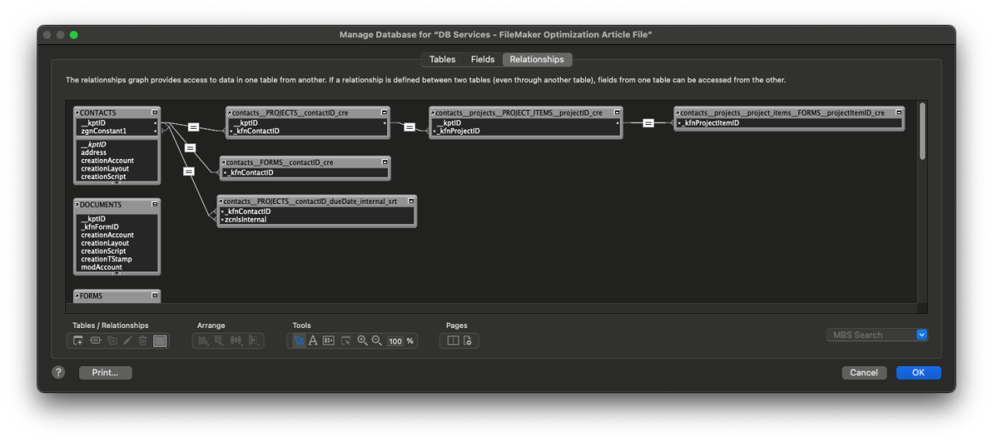Select the pointer selection tool
The height and width of the screenshot is (442, 993).
pyautogui.click(x=299, y=340)
